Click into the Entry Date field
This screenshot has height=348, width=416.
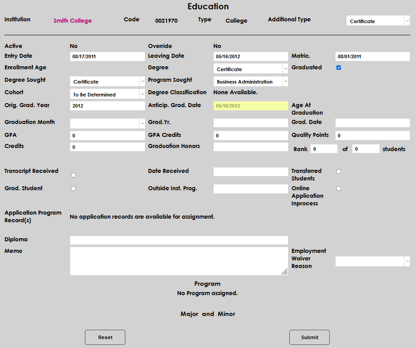(x=107, y=56)
